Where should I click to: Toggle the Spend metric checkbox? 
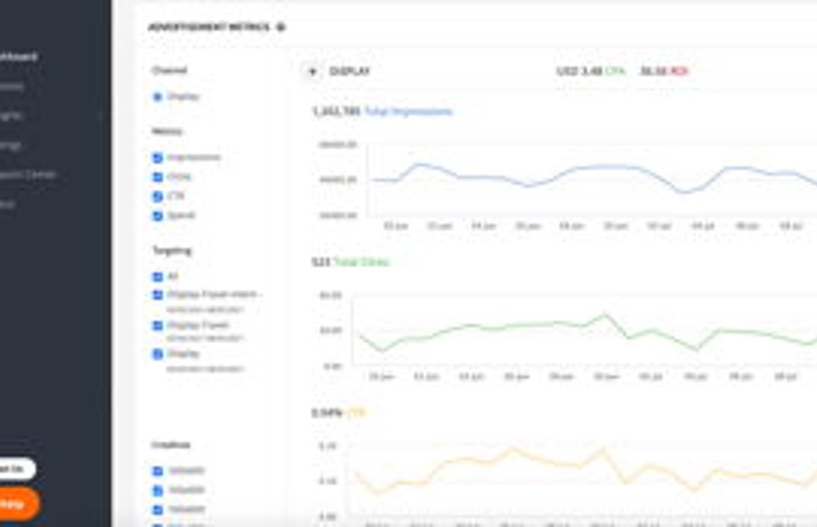157,215
